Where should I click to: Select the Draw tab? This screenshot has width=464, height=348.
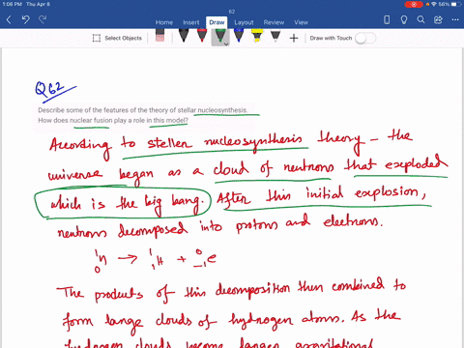[217, 22]
